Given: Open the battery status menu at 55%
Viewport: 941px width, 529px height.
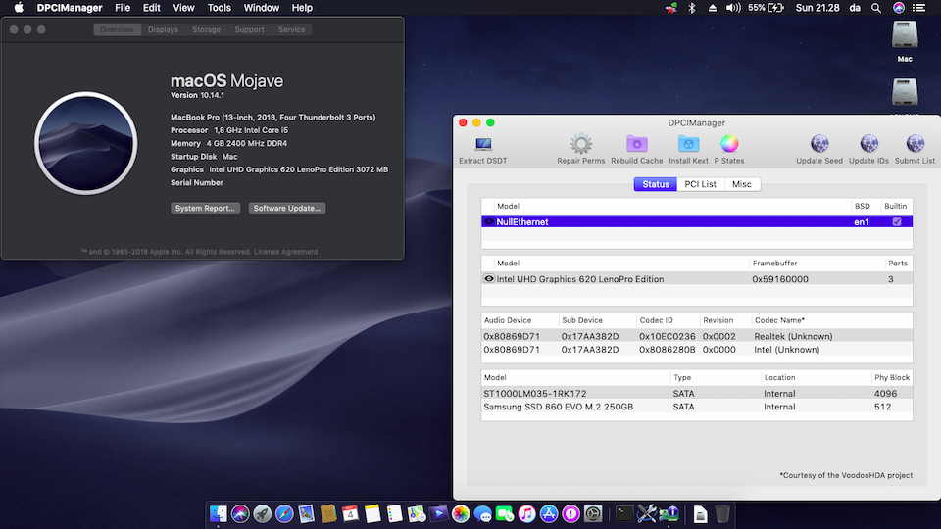Looking at the screenshot, I should click(x=766, y=8).
